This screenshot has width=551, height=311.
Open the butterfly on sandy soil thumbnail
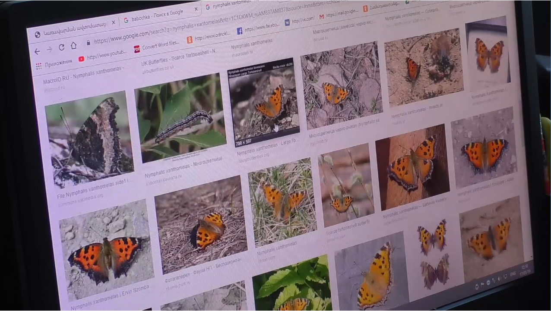click(x=424, y=67)
